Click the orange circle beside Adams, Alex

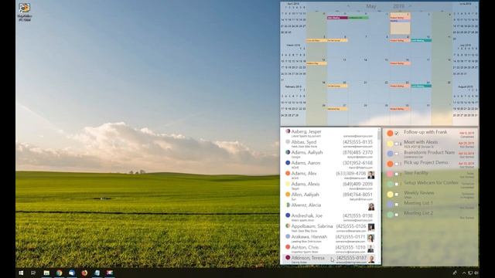pos(288,173)
